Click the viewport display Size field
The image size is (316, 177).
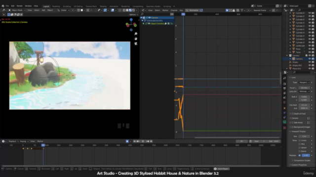tap(304, 136)
